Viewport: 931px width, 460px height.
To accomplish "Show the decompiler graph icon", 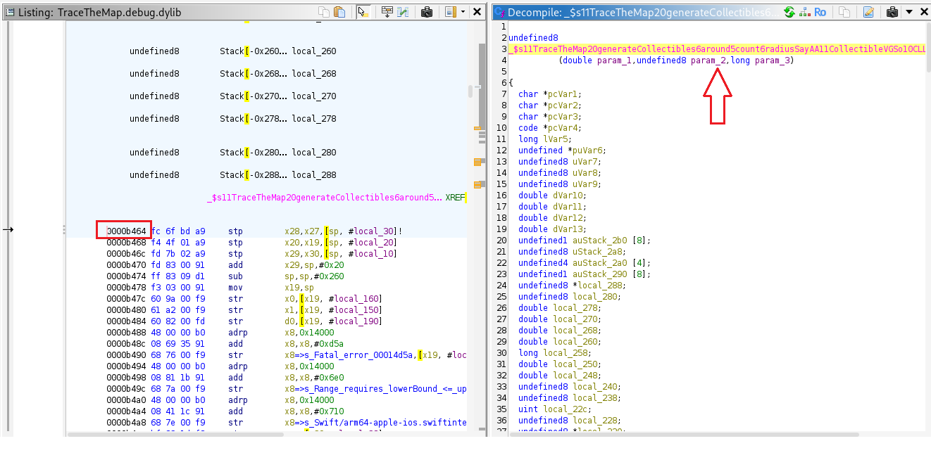I will 804,12.
